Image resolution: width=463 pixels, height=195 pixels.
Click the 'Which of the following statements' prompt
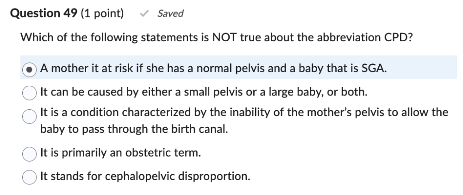click(x=116, y=38)
